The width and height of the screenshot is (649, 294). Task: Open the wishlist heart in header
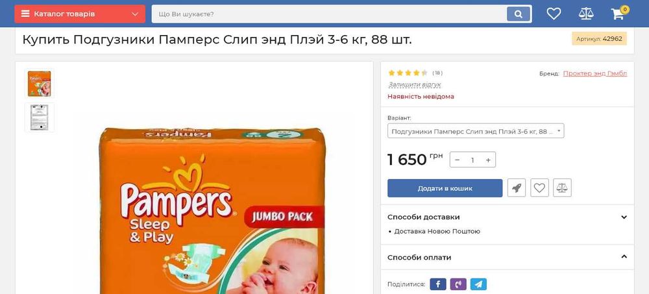click(x=554, y=14)
